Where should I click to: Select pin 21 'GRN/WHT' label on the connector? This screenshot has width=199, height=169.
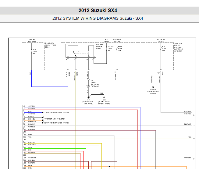tap(32, 158)
